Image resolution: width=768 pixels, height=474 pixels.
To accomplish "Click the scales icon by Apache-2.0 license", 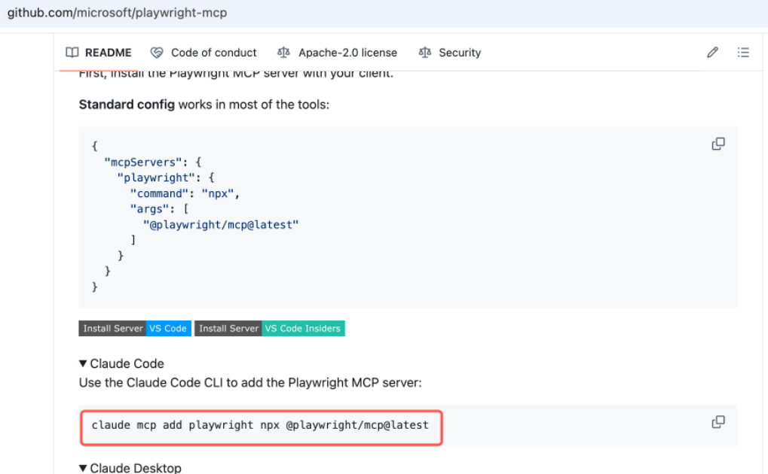I will 283,53.
